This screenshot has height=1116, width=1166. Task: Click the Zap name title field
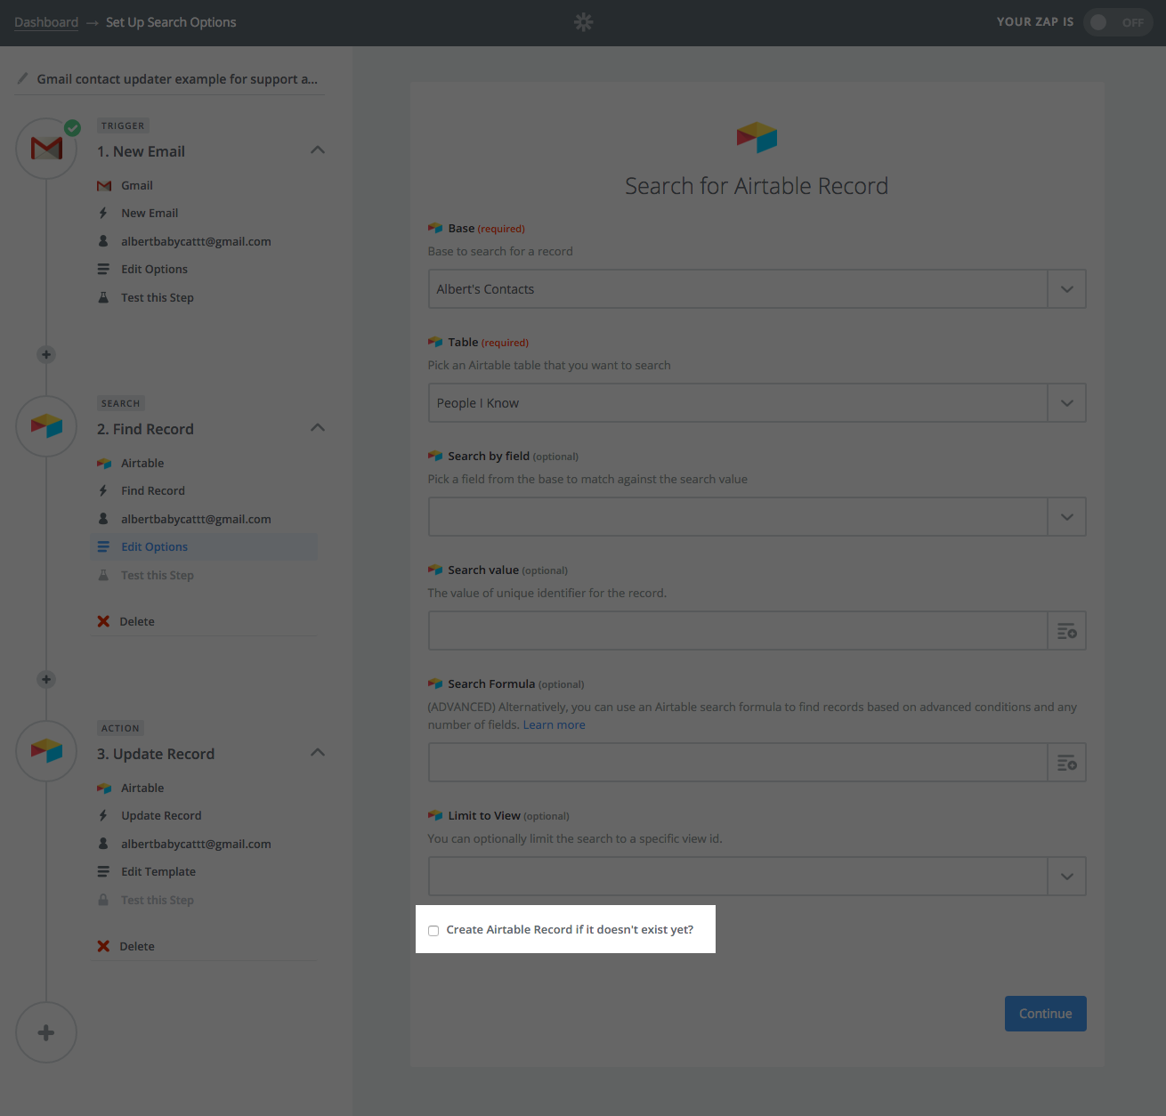click(x=177, y=79)
